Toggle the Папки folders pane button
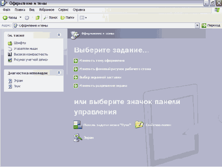 [68, 18]
